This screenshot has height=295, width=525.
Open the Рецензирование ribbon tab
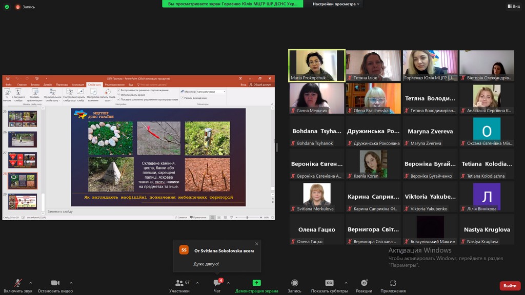coord(114,85)
